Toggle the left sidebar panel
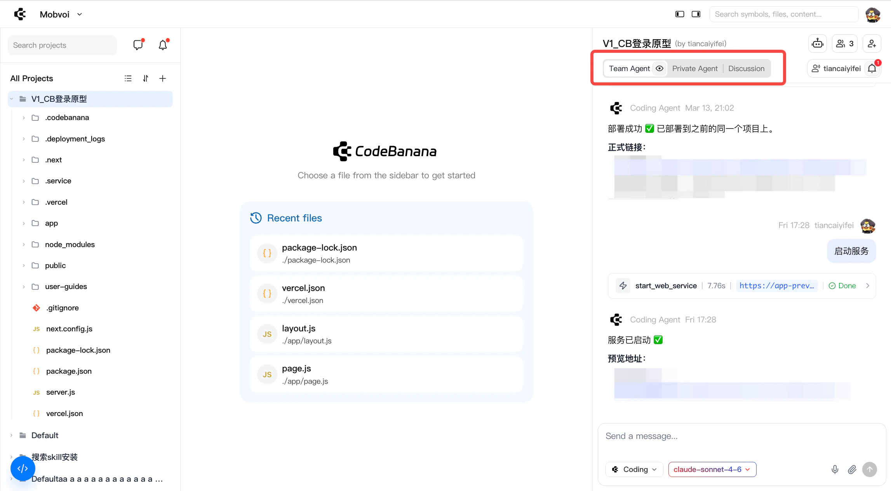Image resolution: width=891 pixels, height=491 pixels. (680, 14)
